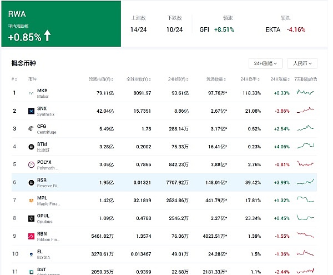This screenshot has width=333, height=275.
Task: Click the Maker MKR coin icon
Action: [x=31, y=93]
